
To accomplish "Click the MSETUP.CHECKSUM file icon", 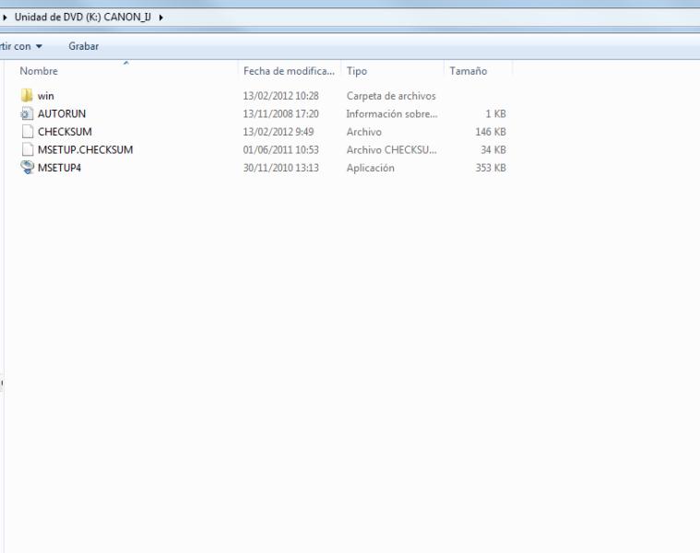I will (28, 149).
